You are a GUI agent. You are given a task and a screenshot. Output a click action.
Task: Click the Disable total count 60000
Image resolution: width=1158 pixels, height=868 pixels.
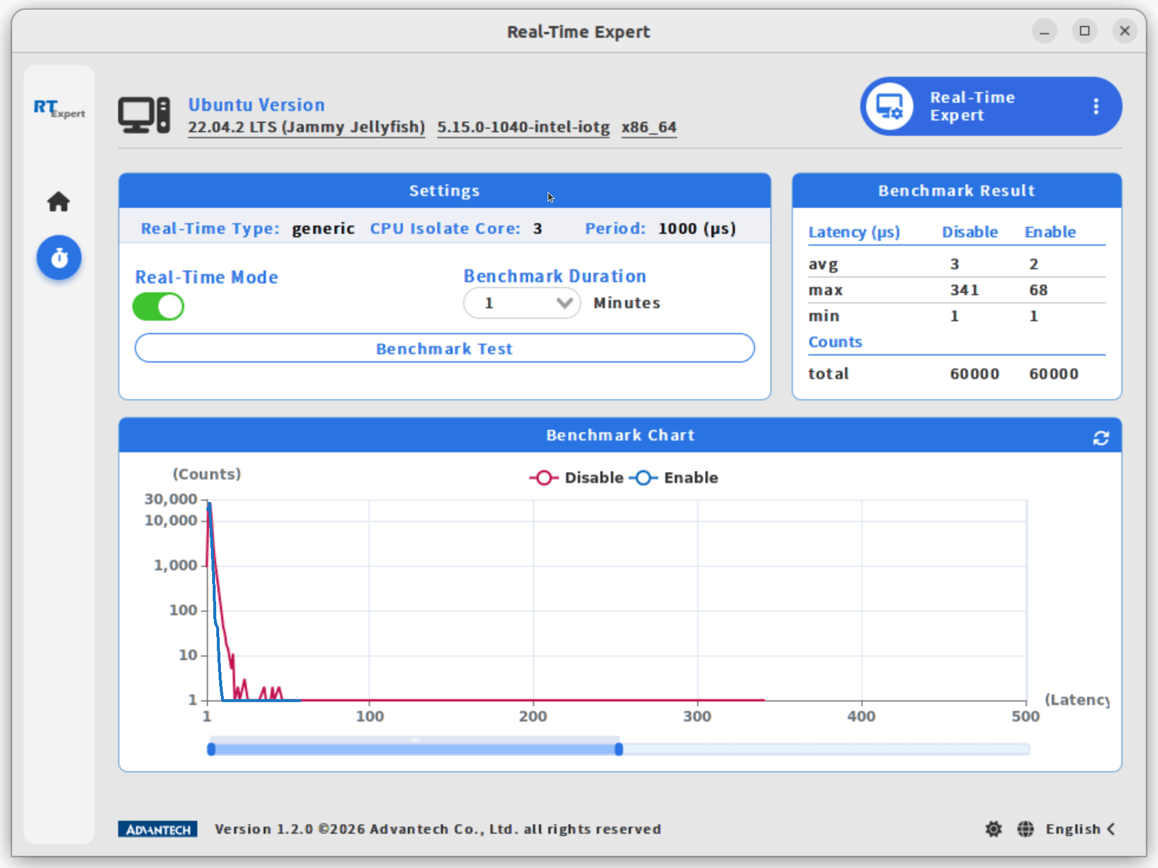pyautogui.click(x=974, y=374)
